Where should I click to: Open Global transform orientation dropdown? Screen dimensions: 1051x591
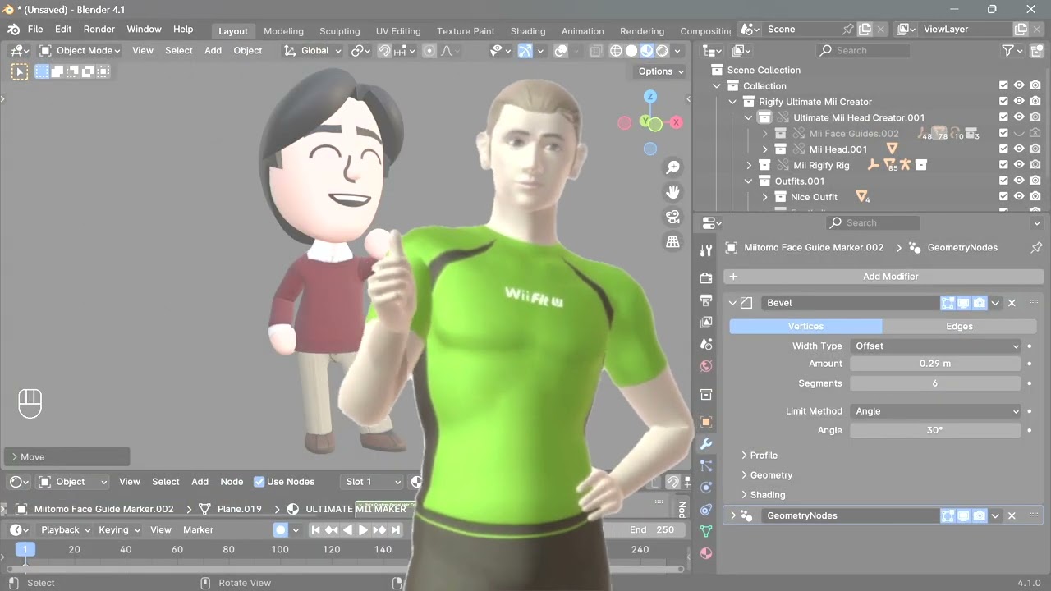tap(311, 51)
